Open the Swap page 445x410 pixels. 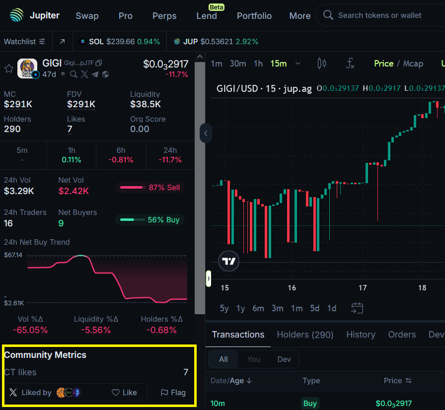(87, 15)
